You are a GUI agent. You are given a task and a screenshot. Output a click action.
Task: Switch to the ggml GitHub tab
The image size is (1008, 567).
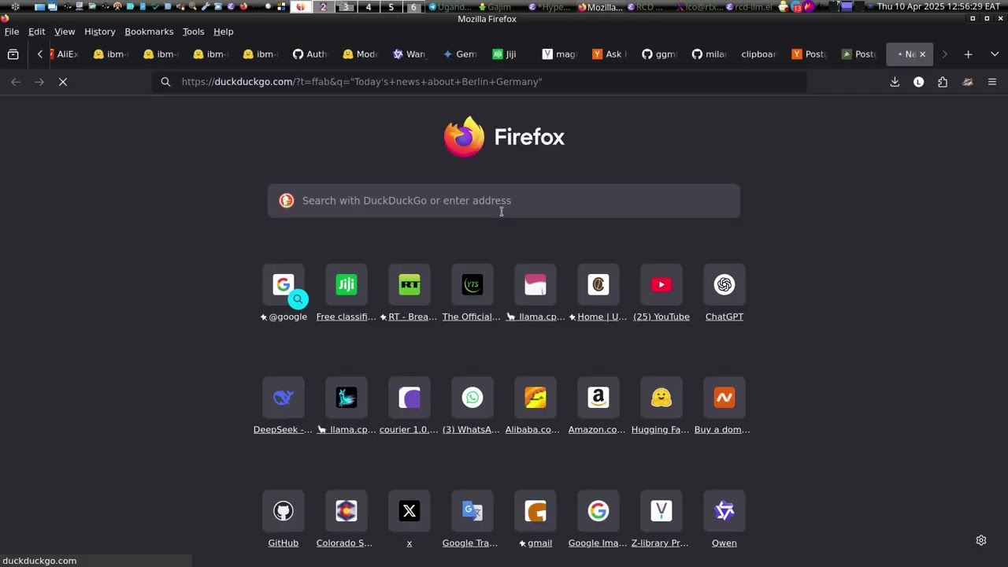click(x=658, y=54)
